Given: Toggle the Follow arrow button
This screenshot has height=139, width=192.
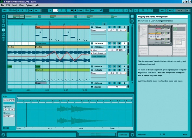Looking at the screenshot, I should 50,10.
